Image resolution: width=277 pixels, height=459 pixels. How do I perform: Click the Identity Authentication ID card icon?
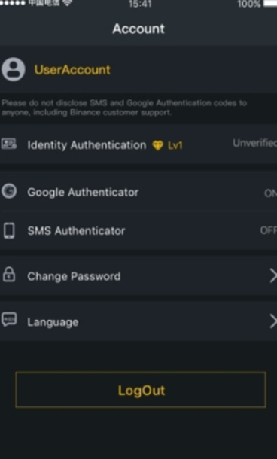pyautogui.click(x=9, y=144)
